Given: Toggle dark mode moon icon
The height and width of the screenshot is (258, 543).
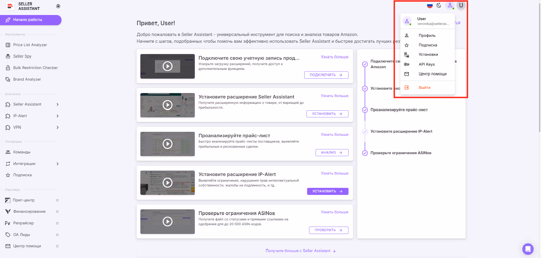Looking at the screenshot, I should (x=439, y=5).
